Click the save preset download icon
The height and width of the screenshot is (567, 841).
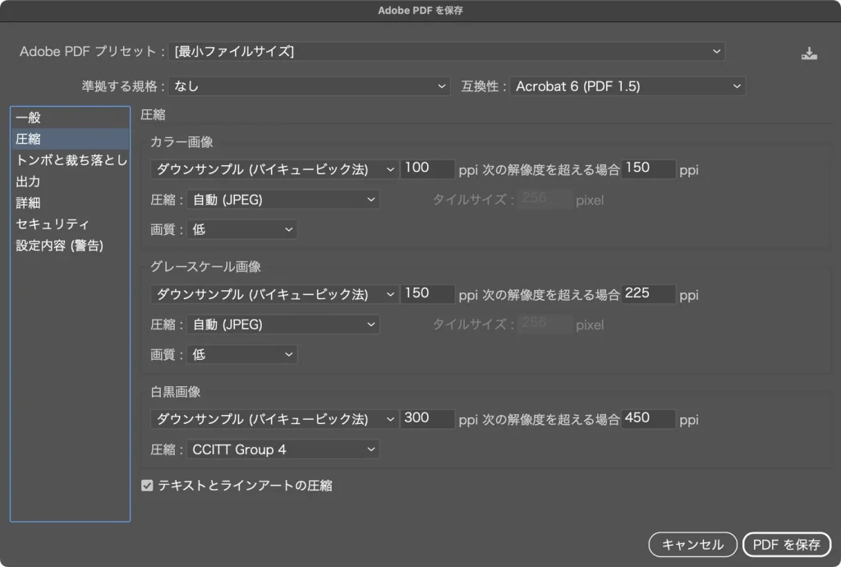click(809, 53)
